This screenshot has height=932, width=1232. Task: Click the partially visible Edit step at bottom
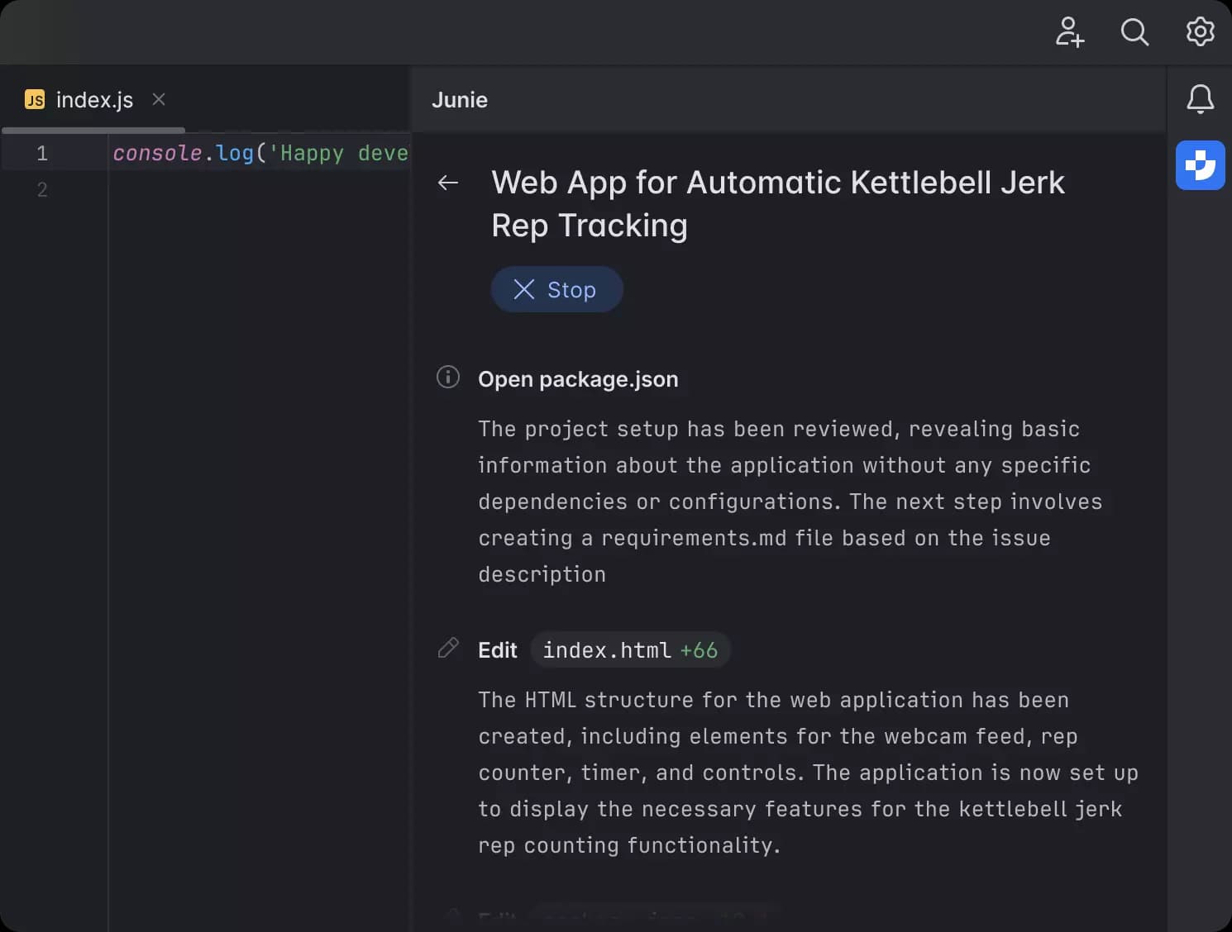579,917
